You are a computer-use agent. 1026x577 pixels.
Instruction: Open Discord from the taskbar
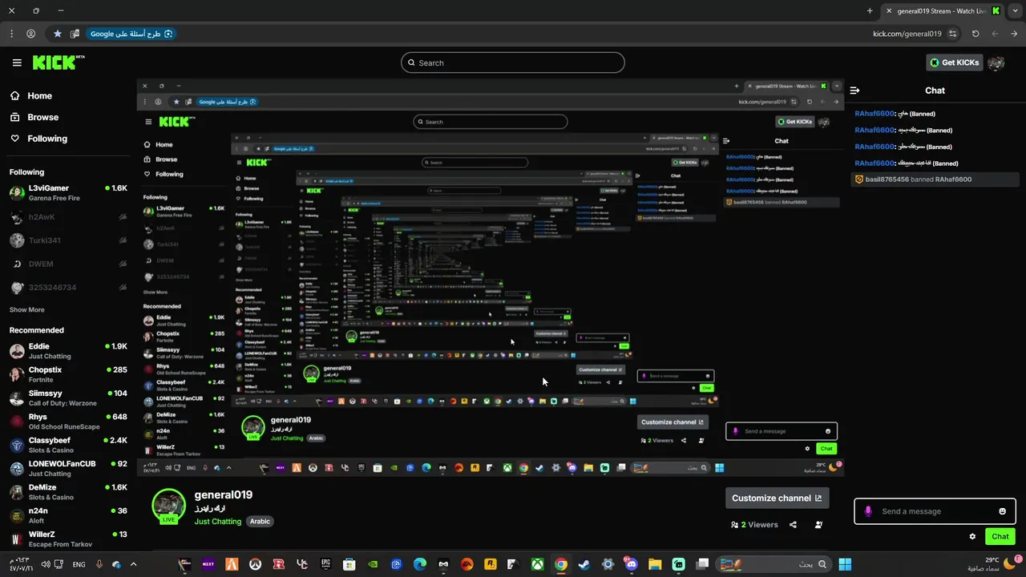tap(632, 564)
